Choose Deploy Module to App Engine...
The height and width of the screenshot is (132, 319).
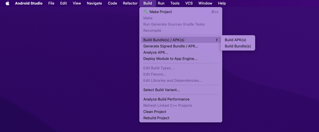coord(181,59)
